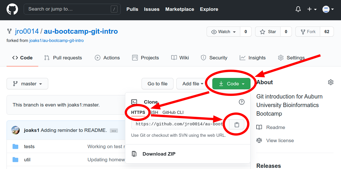Viewport: 341px width, 169px height.
Task: Click the license scales icon
Action: click(259, 140)
